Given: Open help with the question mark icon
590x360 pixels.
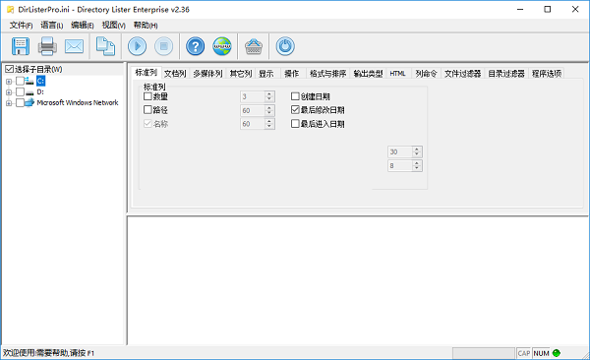Looking at the screenshot, I should pos(196,46).
